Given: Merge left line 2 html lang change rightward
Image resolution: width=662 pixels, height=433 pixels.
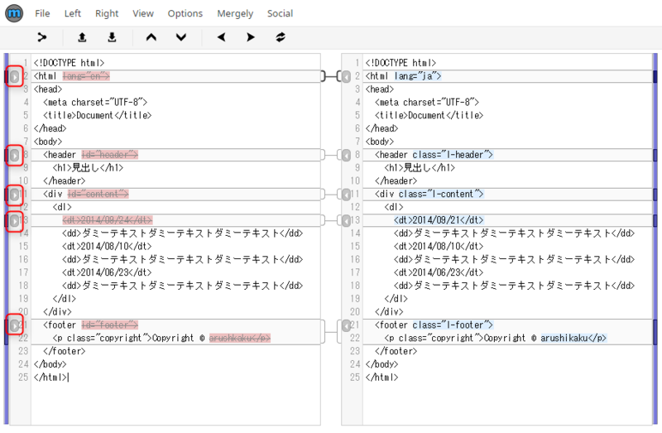Looking at the screenshot, I should click(15, 77).
